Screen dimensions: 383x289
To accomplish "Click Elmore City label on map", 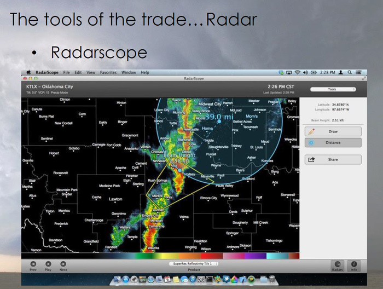I will 208,198.
